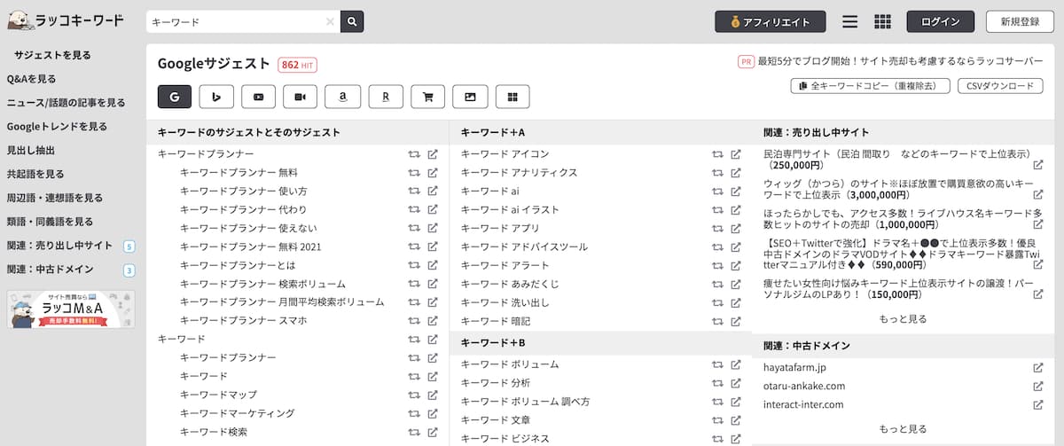The height and width of the screenshot is (446, 1064).
Task: Open the hamburger menu in the header
Action: 849,21
